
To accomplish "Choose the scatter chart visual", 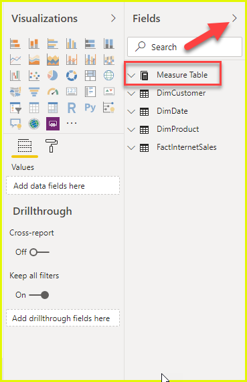I will (x=34, y=76).
